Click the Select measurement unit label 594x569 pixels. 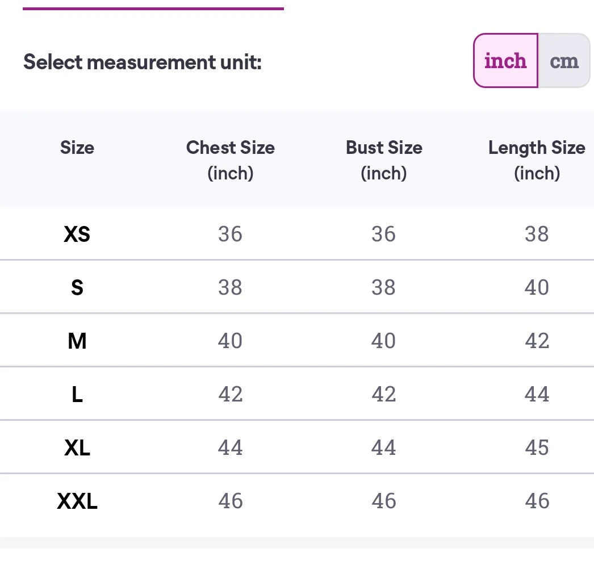142,61
